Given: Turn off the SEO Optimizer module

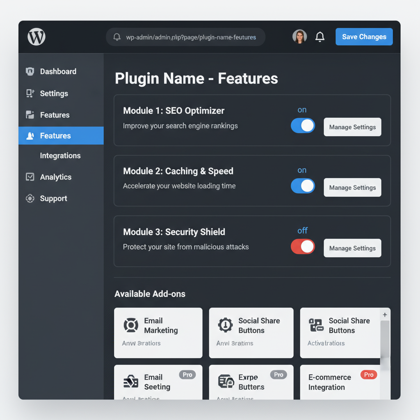Looking at the screenshot, I should pyautogui.click(x=303, y=126).
